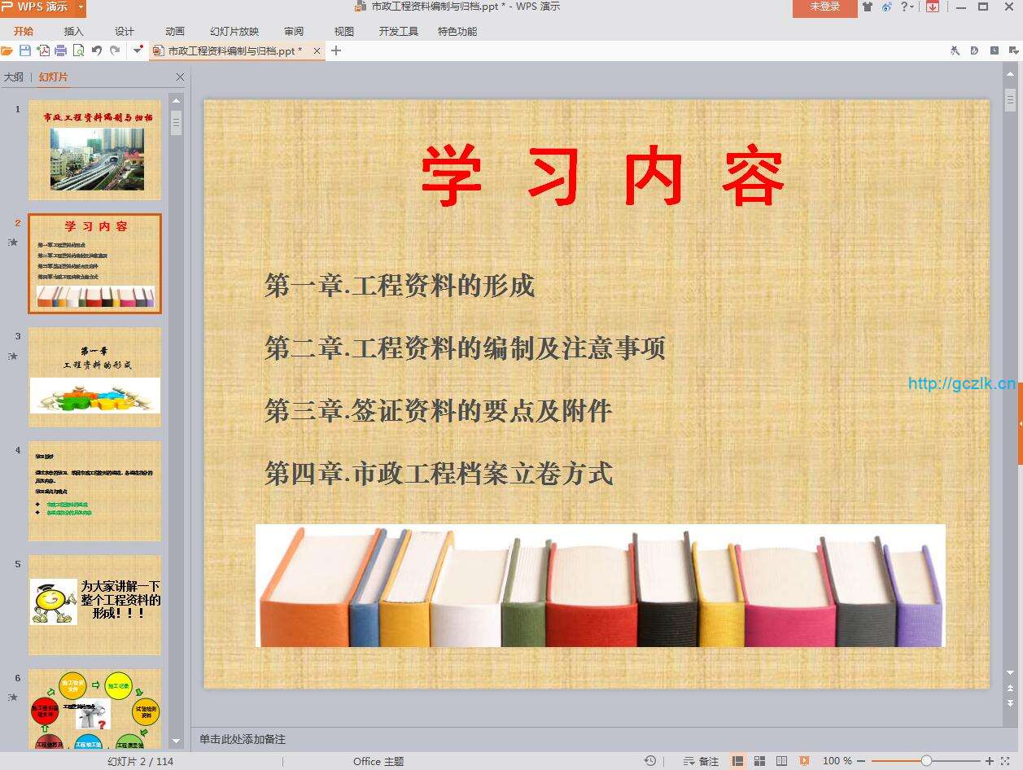Click the 未登录 login button

tap(824, 7)
